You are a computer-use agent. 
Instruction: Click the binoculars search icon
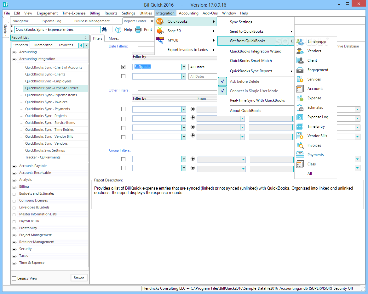pos(104,30)
